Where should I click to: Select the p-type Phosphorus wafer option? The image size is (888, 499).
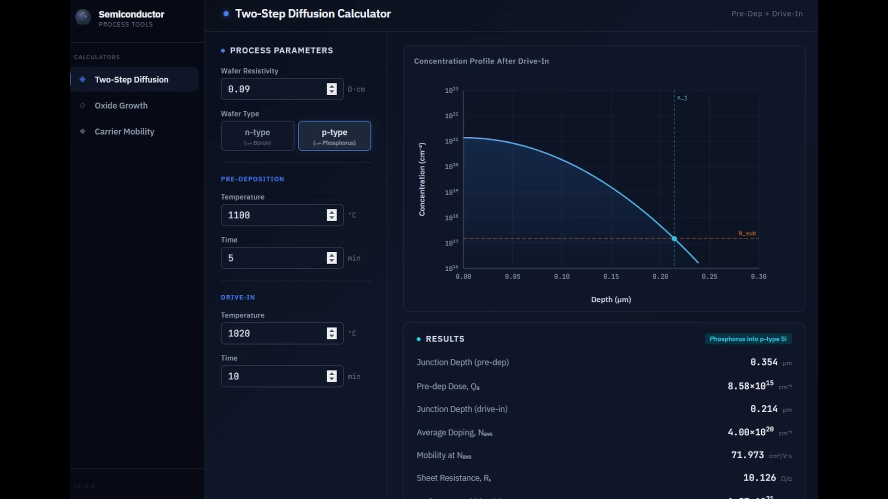pos(334,136)
